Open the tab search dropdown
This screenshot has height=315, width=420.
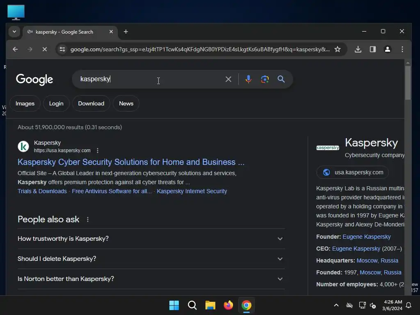point(14,32)
